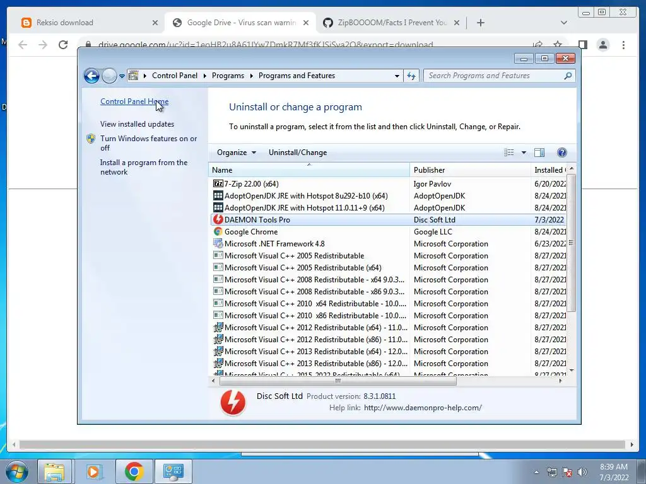Select AdoptOpenJDK JRE 11.0.11+9 icon
Viewport: 646px width, 484px height.
(218, 207)
